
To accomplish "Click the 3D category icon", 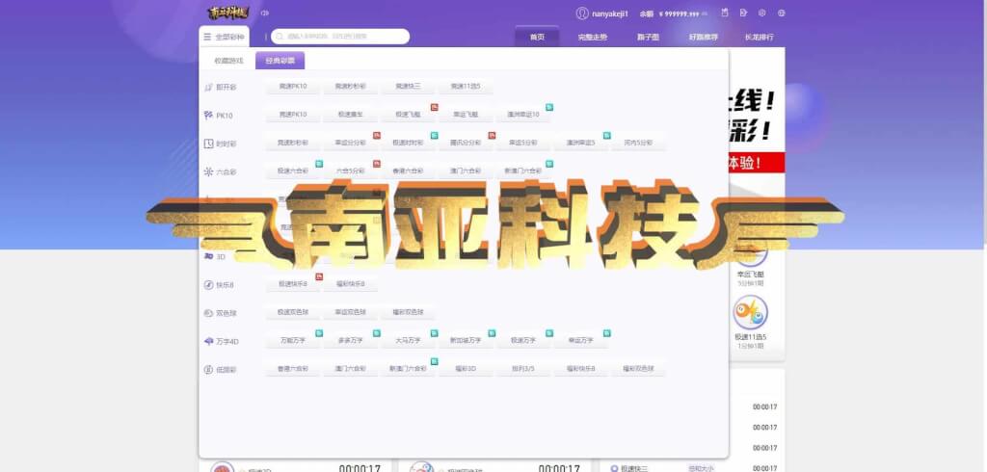I will (208, 257).
